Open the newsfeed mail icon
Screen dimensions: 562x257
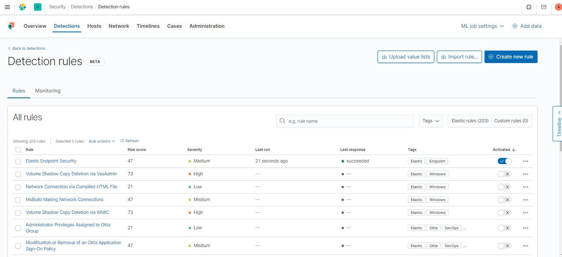[x=543, y=7]
